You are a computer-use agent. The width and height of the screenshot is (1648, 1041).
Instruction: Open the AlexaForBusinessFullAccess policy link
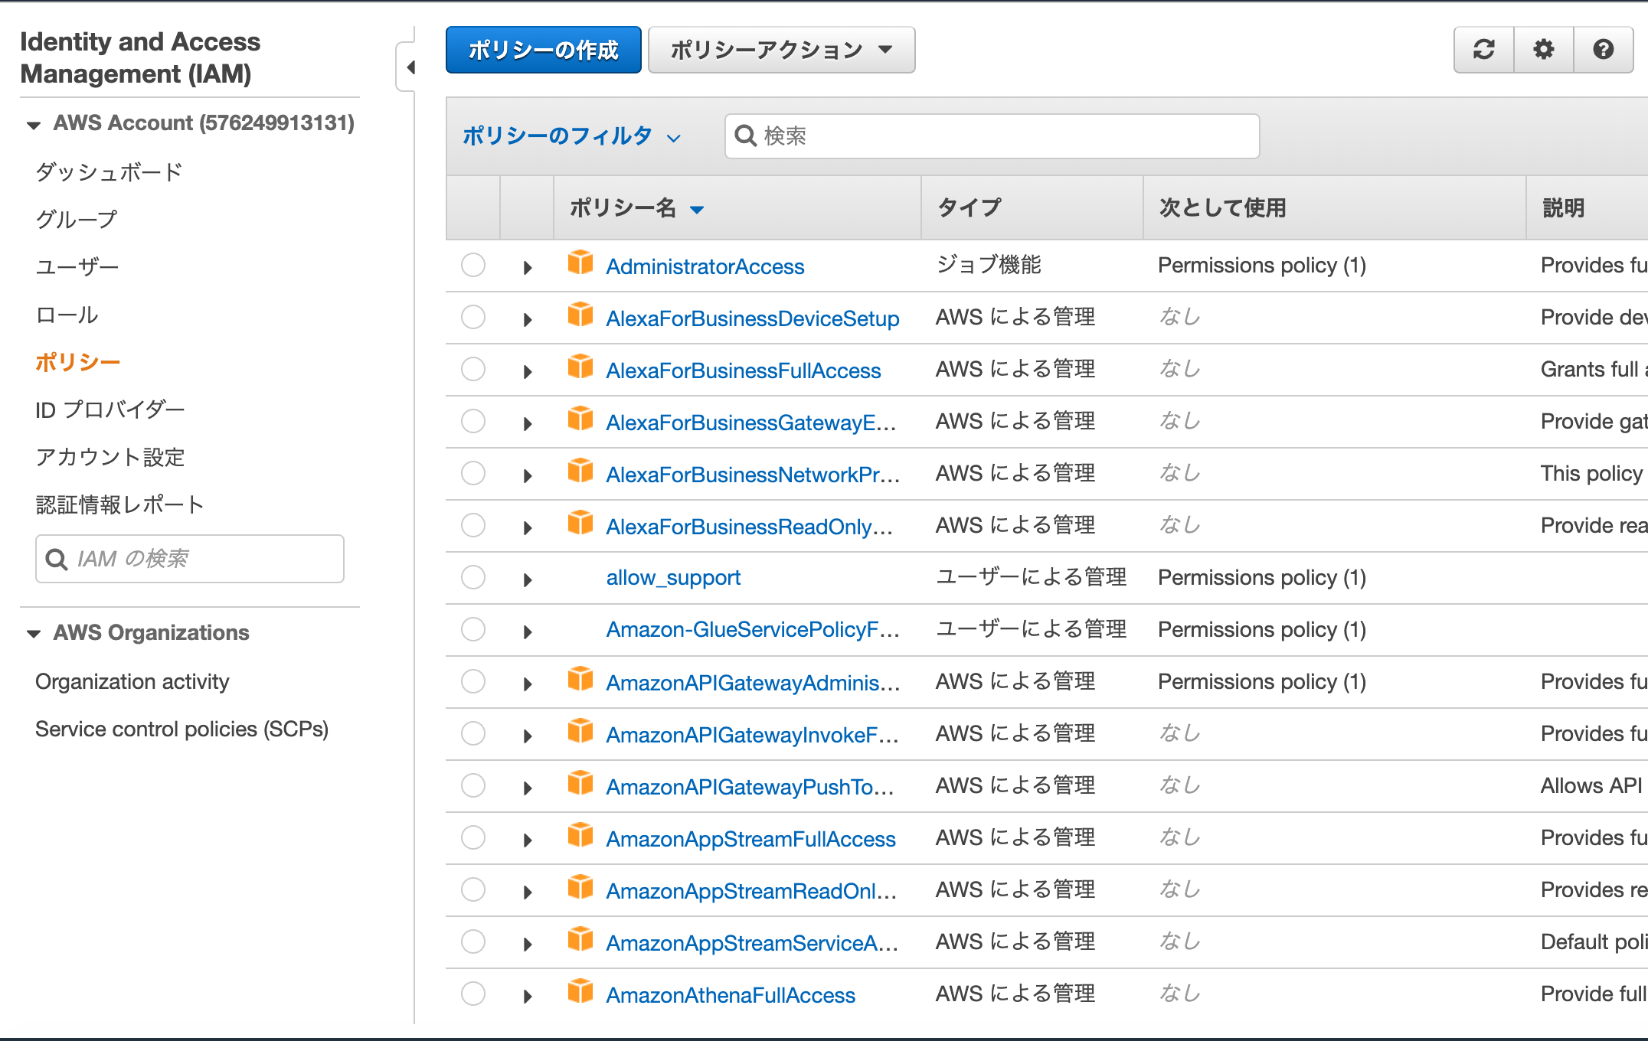click(x=744, y=370)
